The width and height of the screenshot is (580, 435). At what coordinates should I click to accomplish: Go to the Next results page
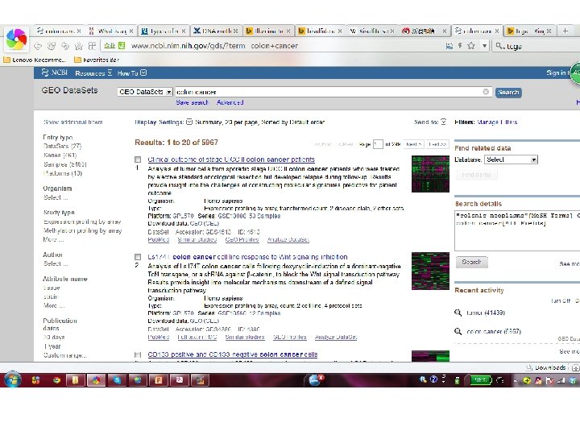click(x=413, y=144)
